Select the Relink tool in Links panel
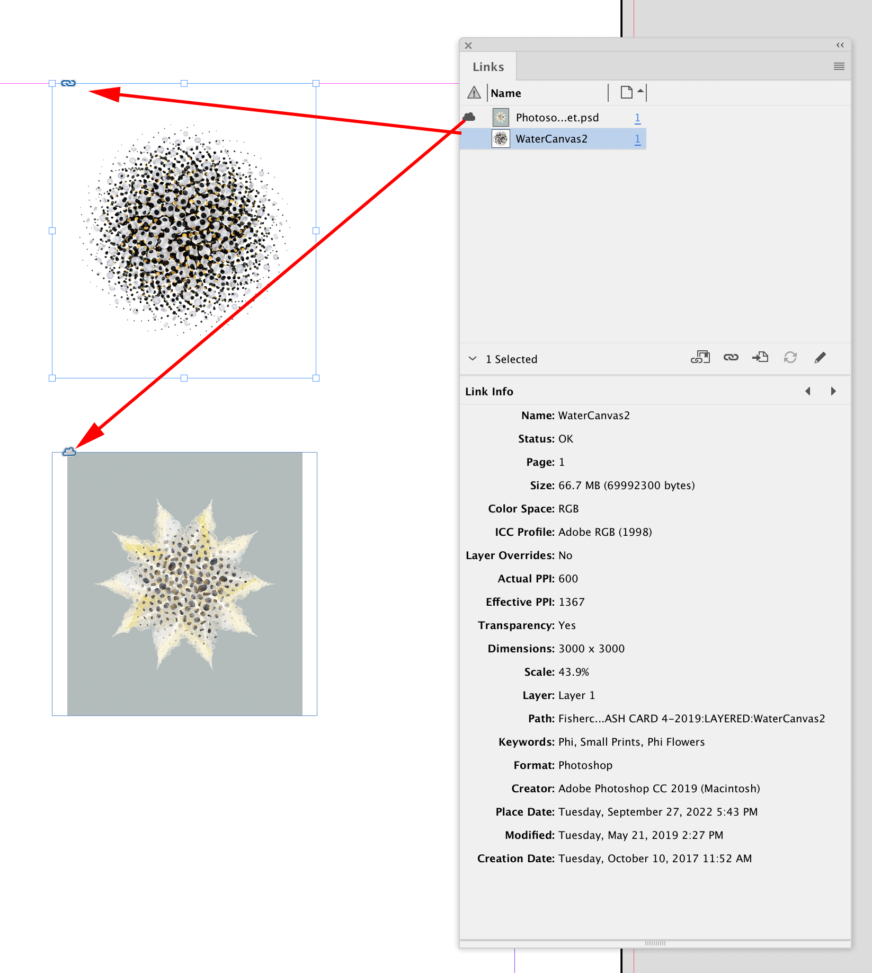 coord(731,358)
